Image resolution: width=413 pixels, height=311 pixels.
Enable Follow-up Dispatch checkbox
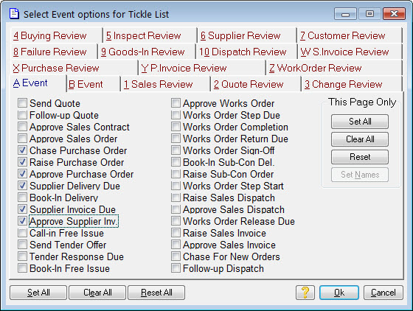[176, 268]
